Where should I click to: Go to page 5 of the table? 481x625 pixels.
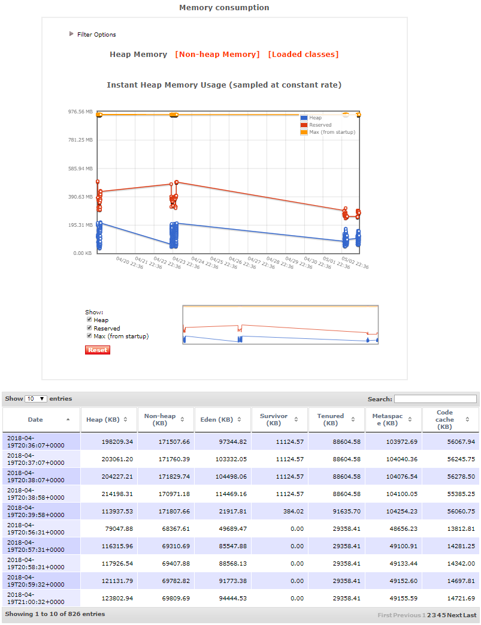[443, 615]
